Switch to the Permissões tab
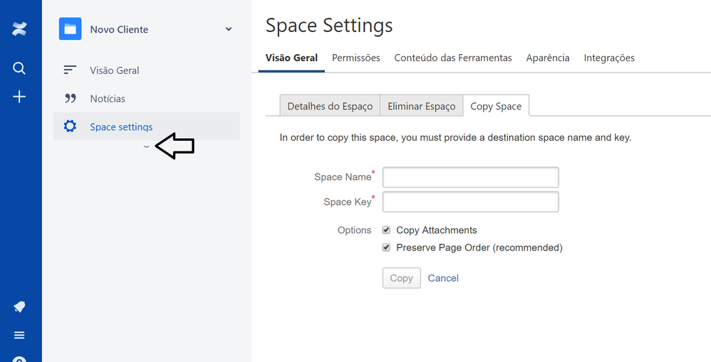The image size is (711, 362). click(355, 58)
